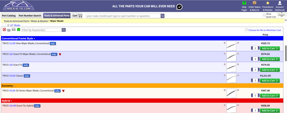This screenshot has height=113, width=287.
Task: Show previous image for TRICO 31180
Action: click(224, 43)
